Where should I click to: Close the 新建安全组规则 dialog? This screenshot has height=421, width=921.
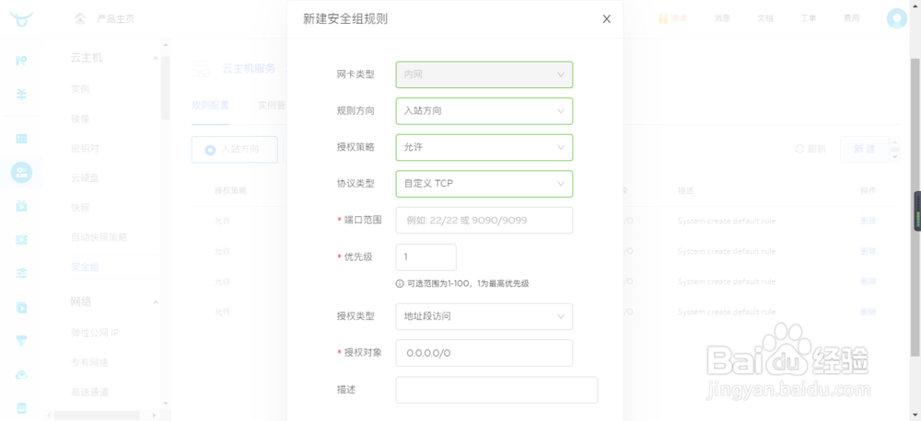606,18
